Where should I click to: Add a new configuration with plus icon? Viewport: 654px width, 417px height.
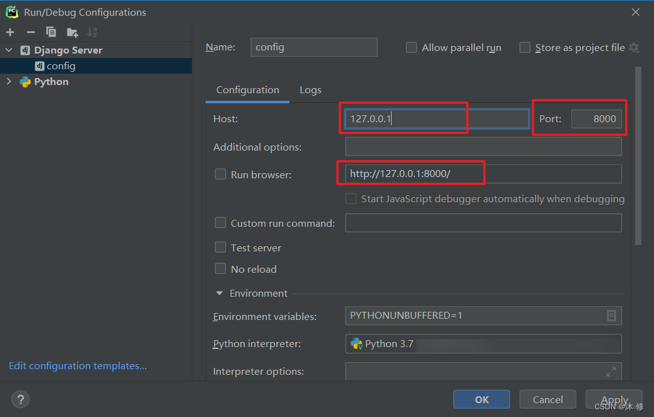point(10,32)
